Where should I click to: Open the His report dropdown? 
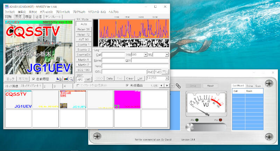[146, 55]
